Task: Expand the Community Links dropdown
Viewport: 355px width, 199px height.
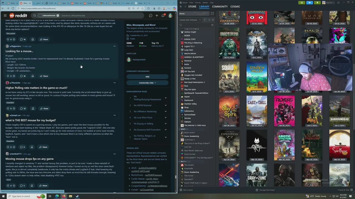Action: pyautogui.click(x=147, y=83)
